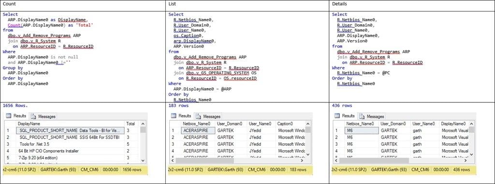Switch to Messages tab in List panel
The height and width of the screenshot is (184, 495).
(x=208, y=116)
